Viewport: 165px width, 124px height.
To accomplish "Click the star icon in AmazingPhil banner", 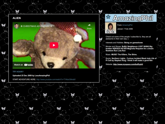I will tap(108, 17).
